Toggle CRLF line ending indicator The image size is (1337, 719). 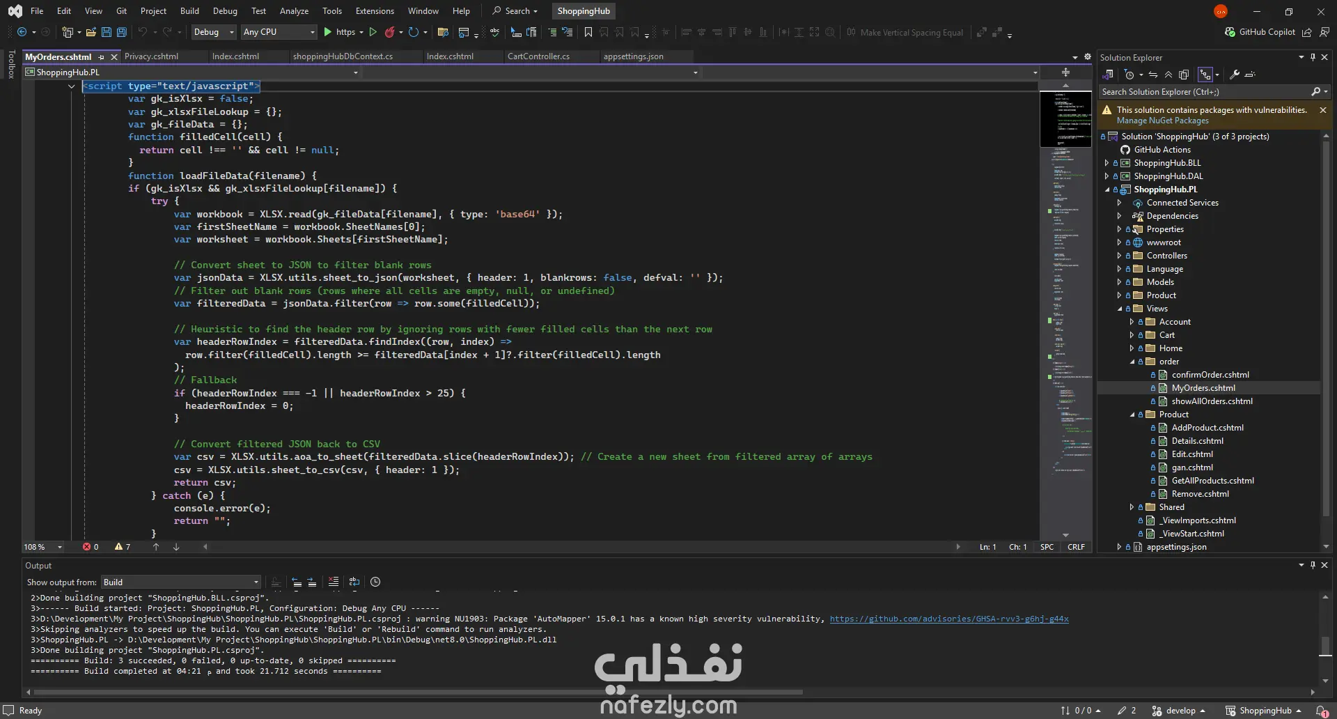point(1076,547)
